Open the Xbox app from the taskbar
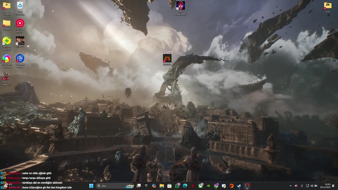 (200, 186)
